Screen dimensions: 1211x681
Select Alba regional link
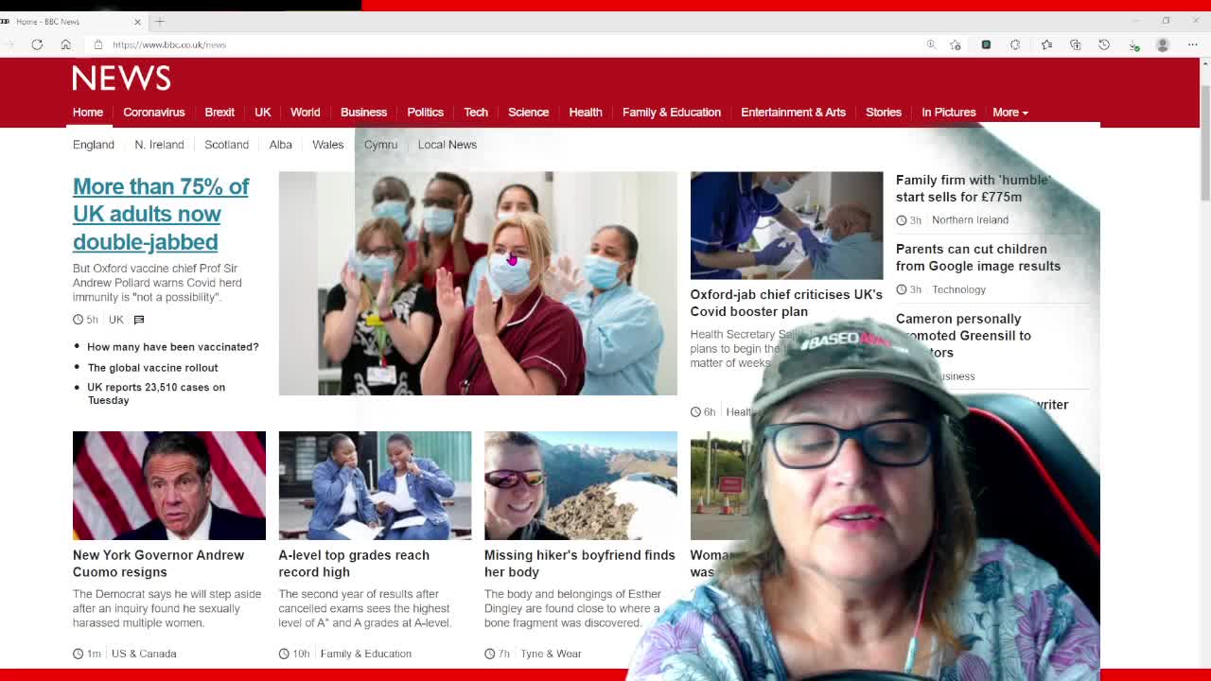tap(280, 145)
